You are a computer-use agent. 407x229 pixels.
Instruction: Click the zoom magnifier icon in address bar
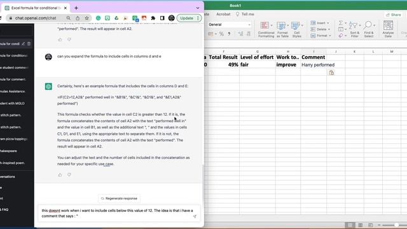click(x=68, y=18)
